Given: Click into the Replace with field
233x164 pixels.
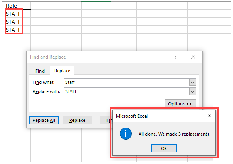Looking at the screenshot, I should coord(126,91).
